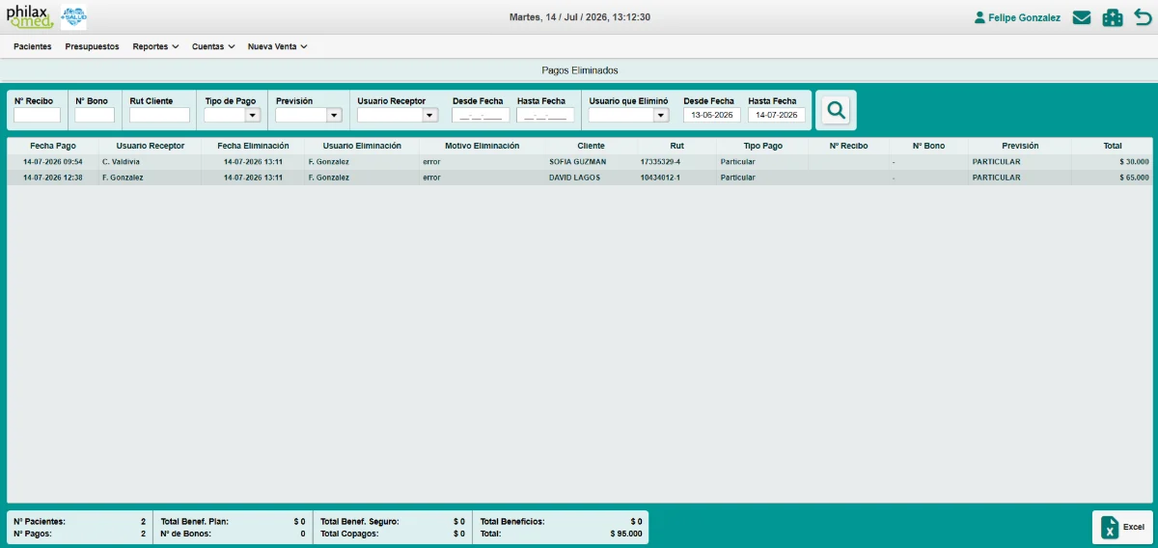
Task: Click payment date 14-07-2026 12:38
Action: click(53, 178)
